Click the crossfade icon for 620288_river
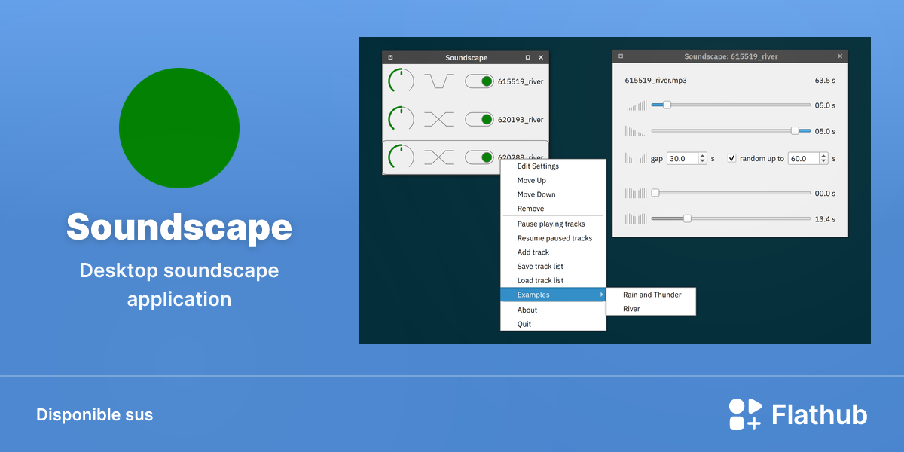The width and height of the screenshot is (904, 452). pyautogui.click(x=438, y=157)
